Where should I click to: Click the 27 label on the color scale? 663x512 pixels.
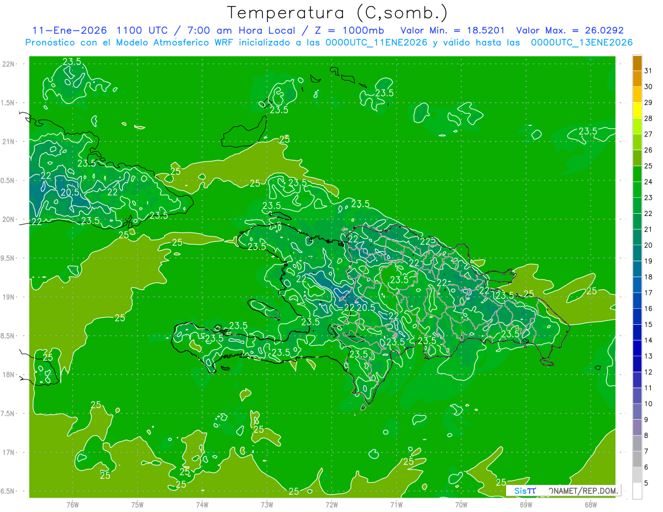point(649,134)
